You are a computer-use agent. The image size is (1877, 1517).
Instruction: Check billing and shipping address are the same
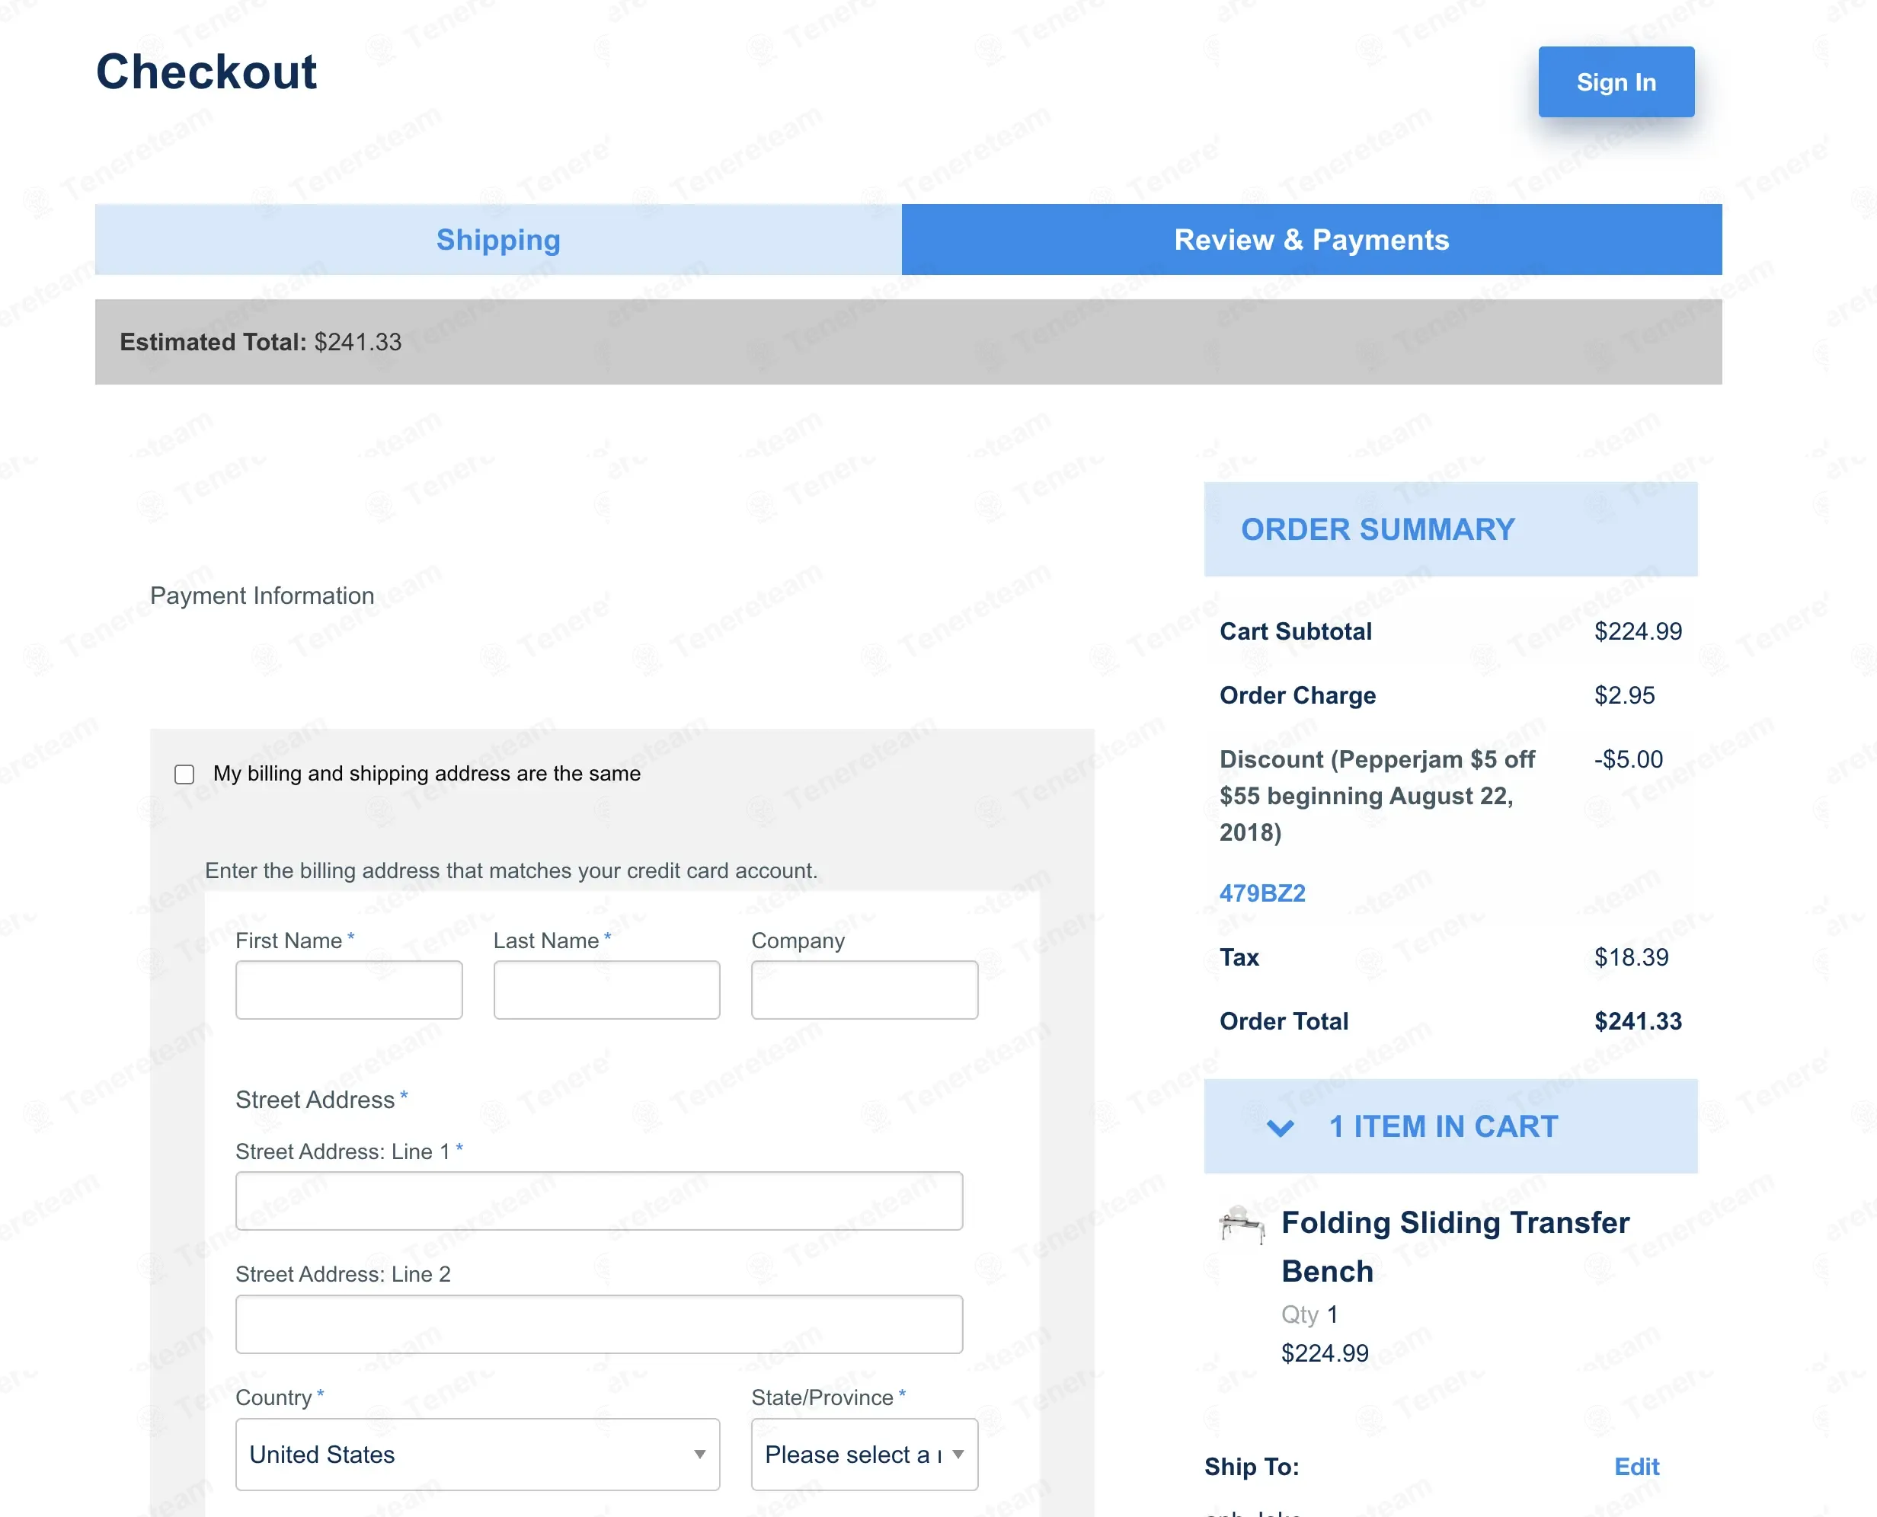pyautogui.click(x=184, y=774)
